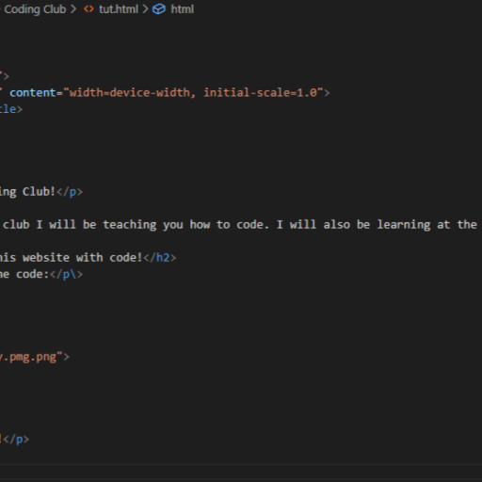Click the word Club! in paragraph
This screenshot has width=482, height=482.
(x=39, y=192)
